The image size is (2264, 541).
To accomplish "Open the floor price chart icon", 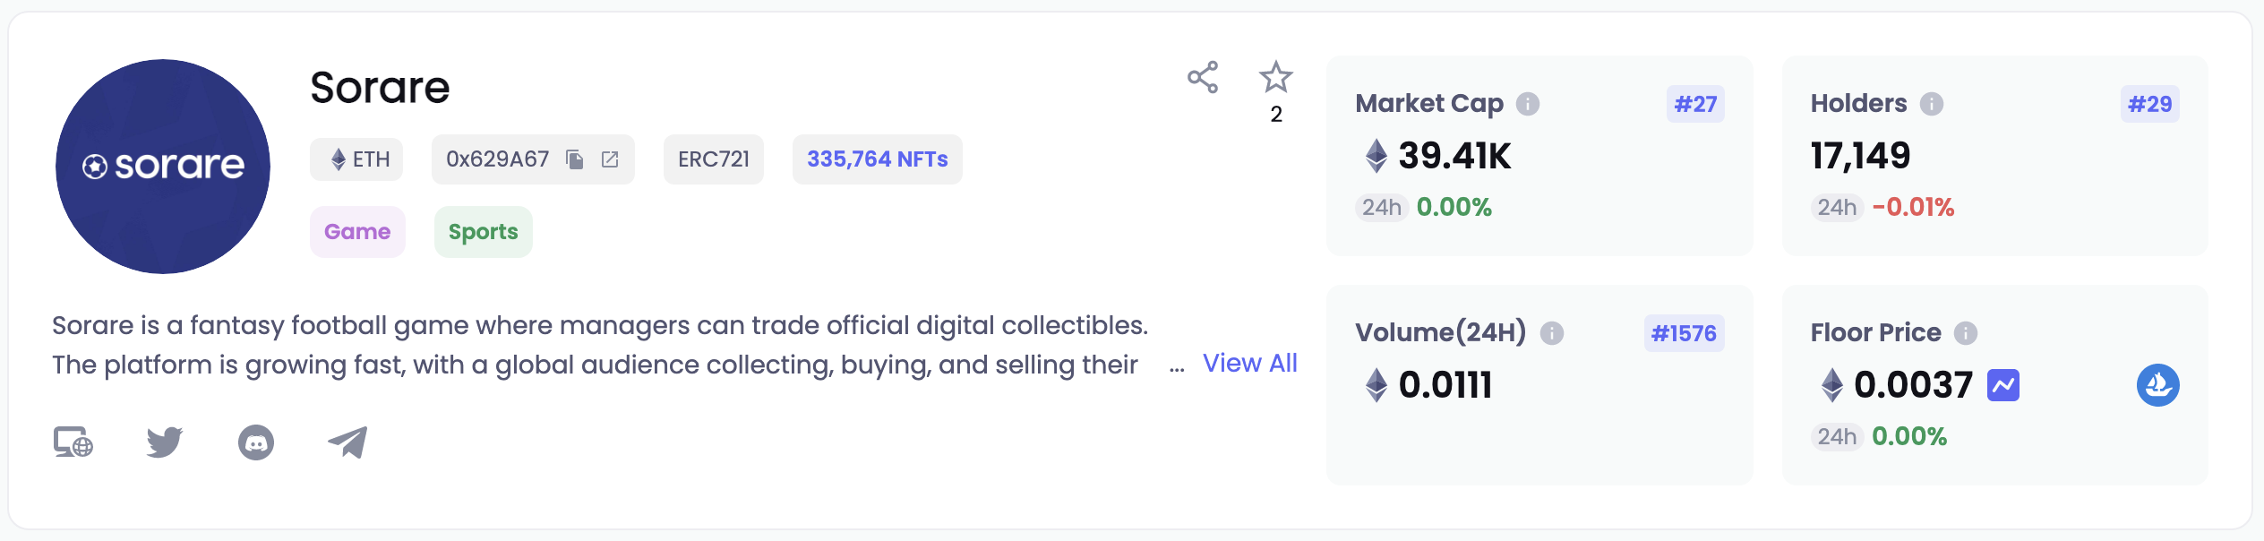I will (x=2003, y=385).
